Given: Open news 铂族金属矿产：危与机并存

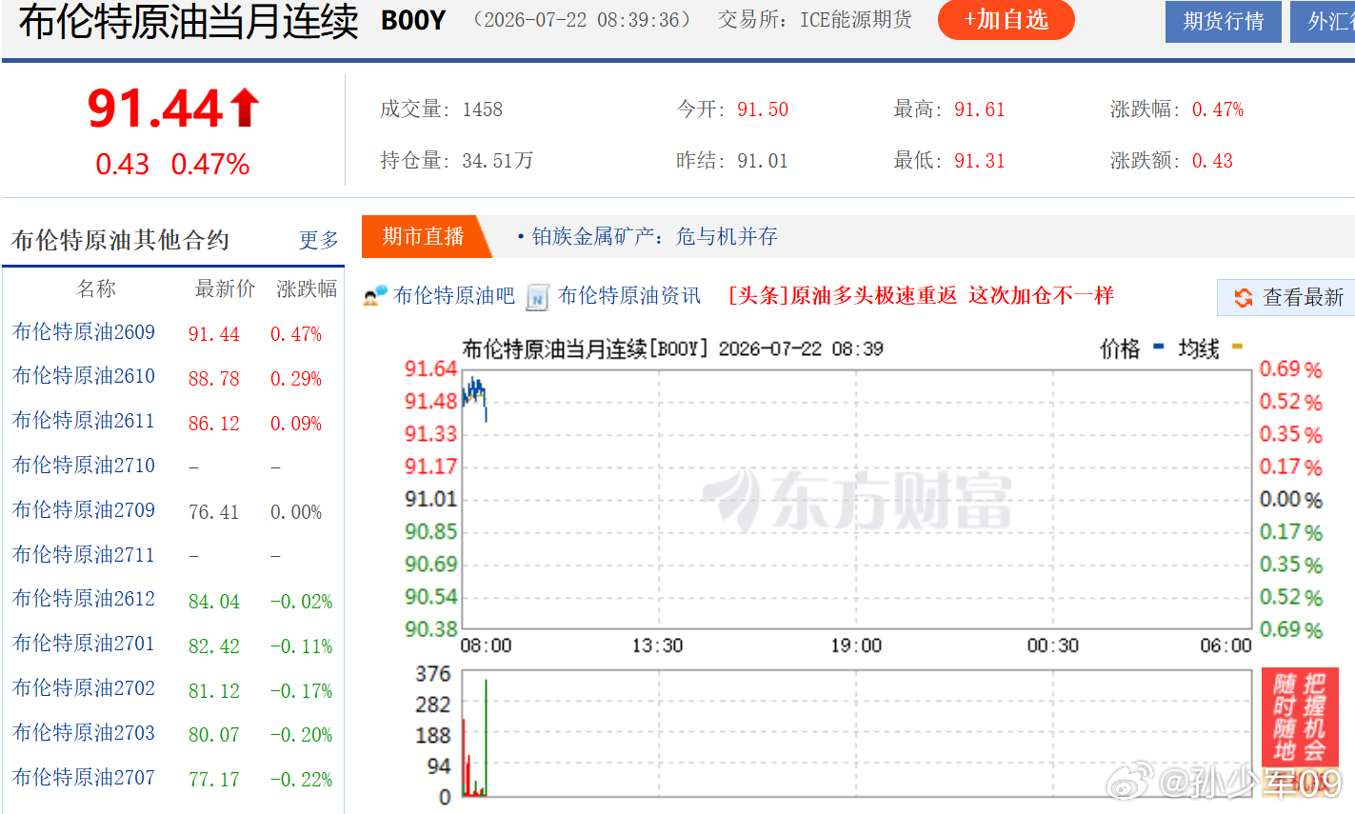Looking at the screenshot, I should tap(655, 236).
